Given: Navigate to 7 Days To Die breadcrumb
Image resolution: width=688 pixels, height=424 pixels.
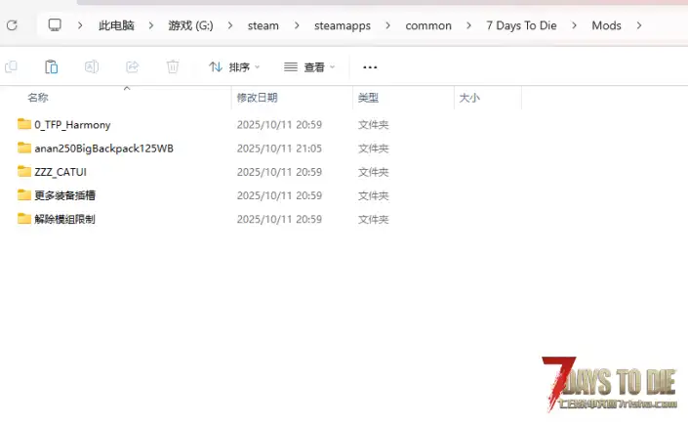Looking at the screenshot, I should pos(521,25).
